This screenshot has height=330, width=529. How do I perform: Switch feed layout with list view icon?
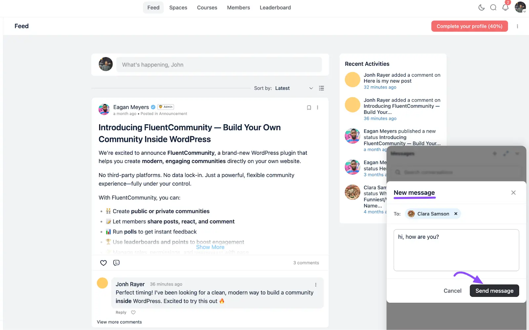321,88
